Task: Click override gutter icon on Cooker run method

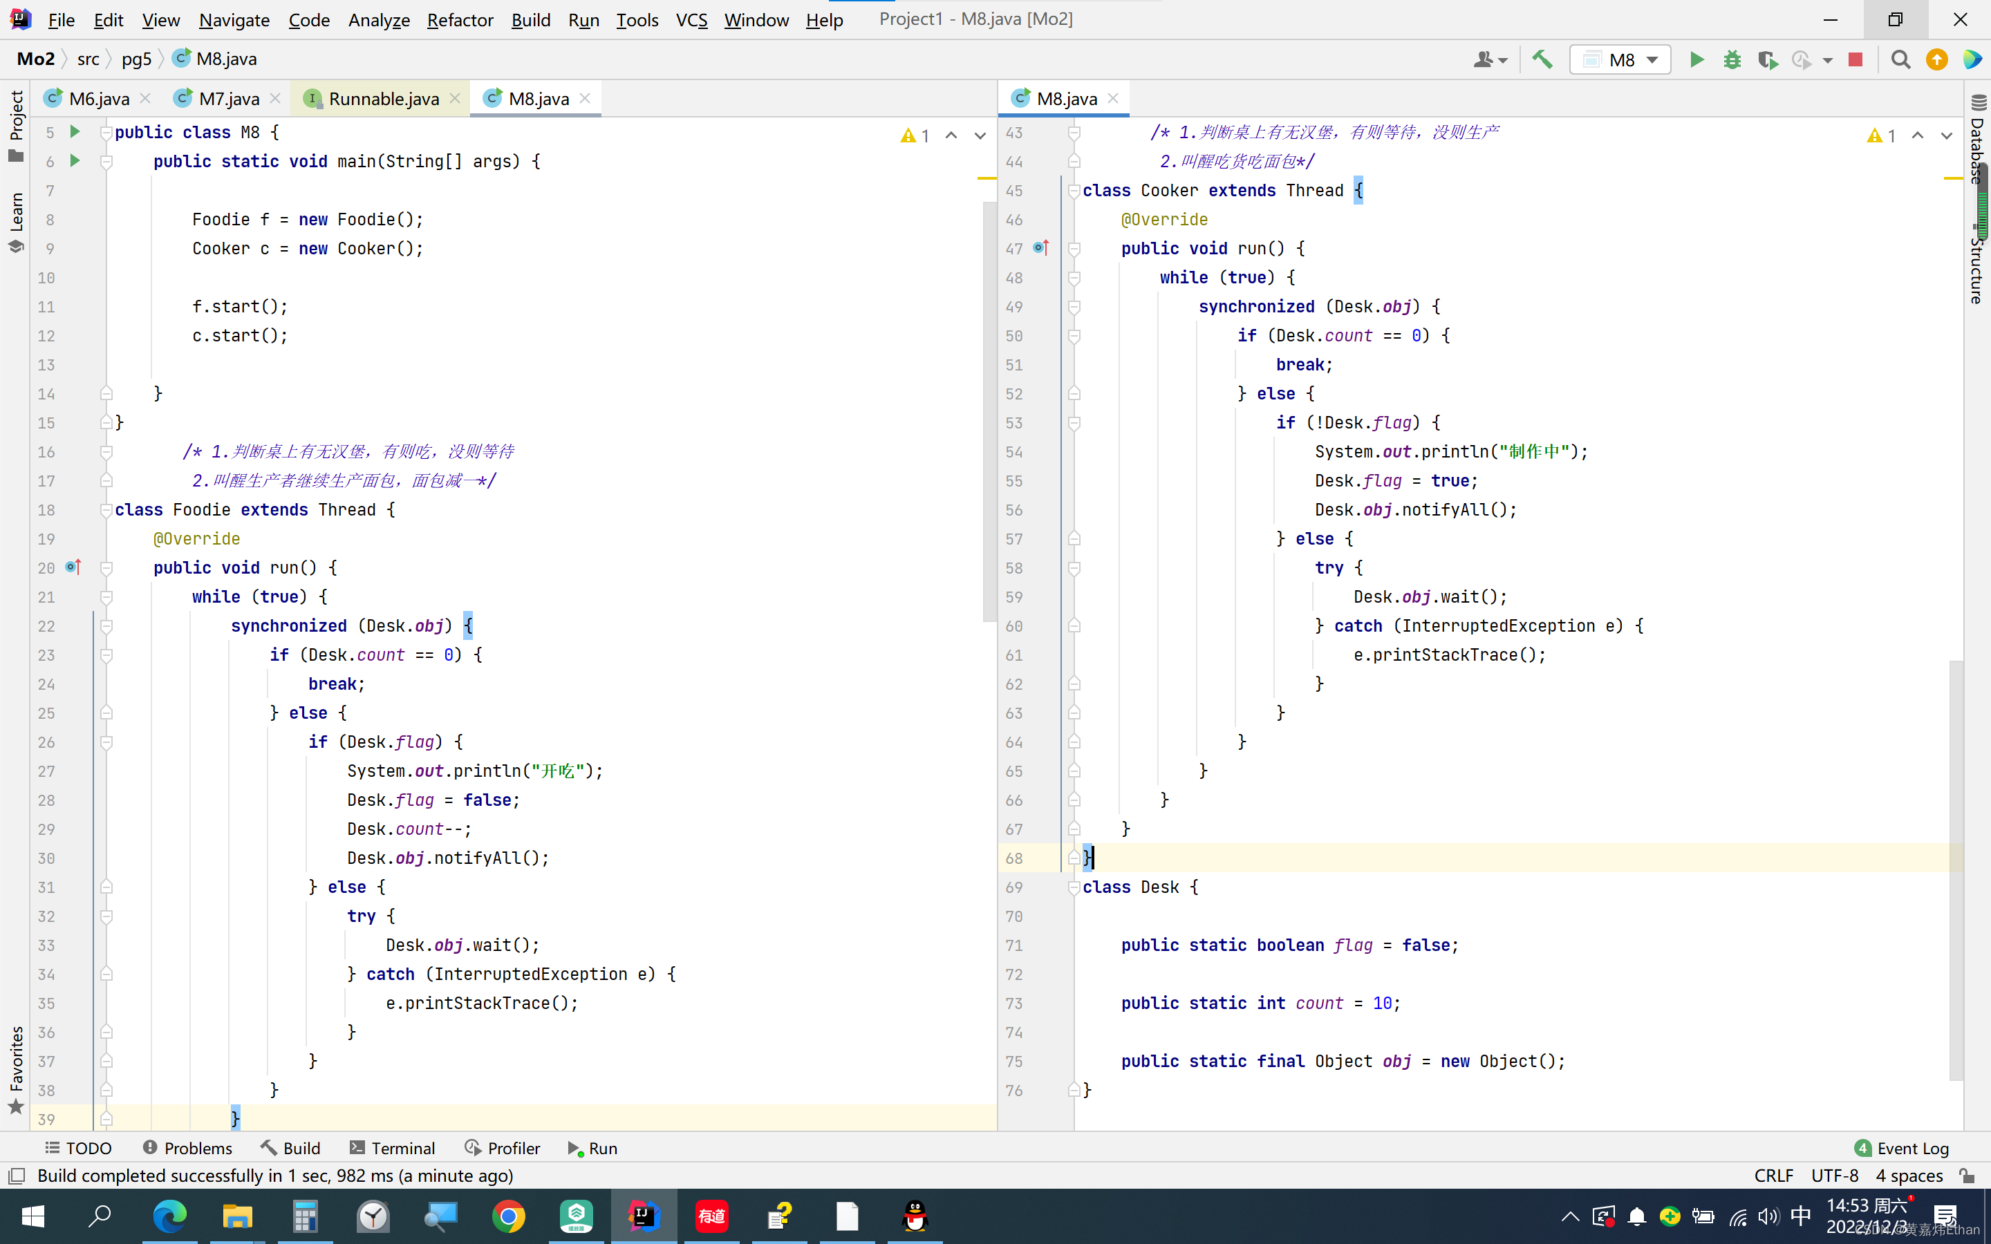Action: (x=1042, y=247)
